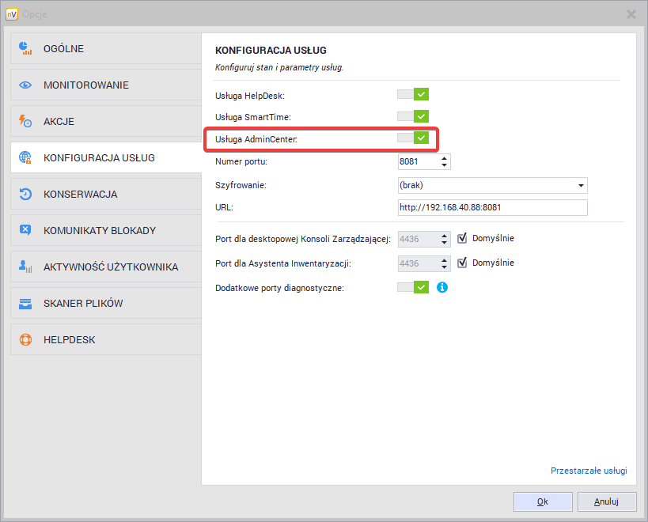Uncheck Domyślnie for Konsola Zarządzająca port
This screenshot has width=648, height=522.
point(464,238)
